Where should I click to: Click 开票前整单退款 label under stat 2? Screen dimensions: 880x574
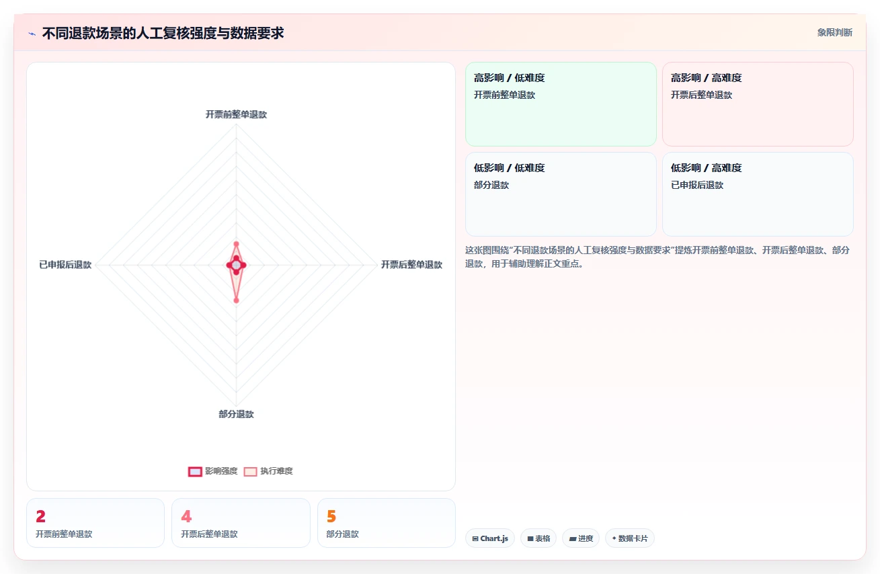(x=64, y=534)
